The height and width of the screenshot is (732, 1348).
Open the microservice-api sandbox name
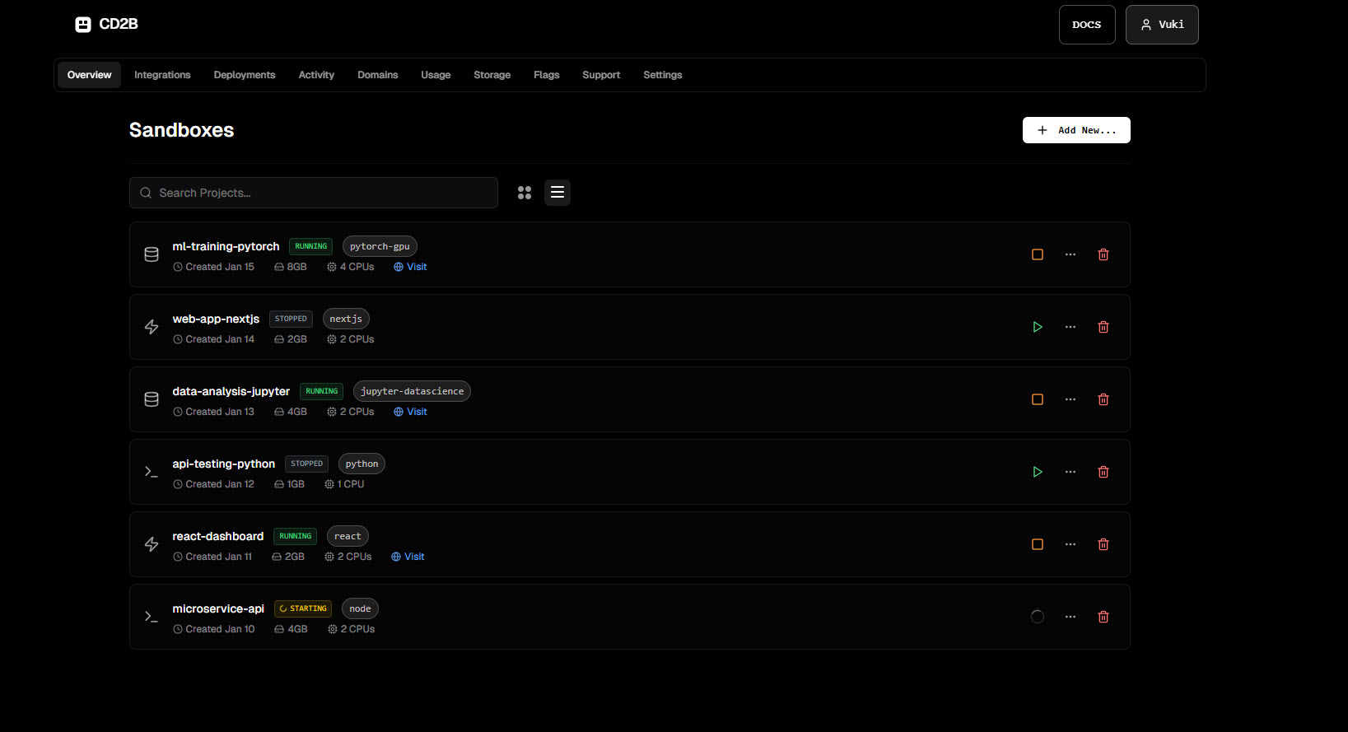218,608
